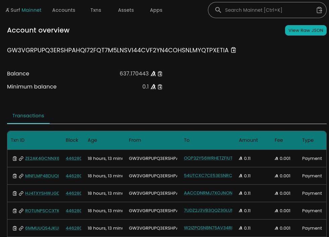Viewport: 329px width, 237px height.
Task: Click the magnifier search icon
Action: coord(218,10)
